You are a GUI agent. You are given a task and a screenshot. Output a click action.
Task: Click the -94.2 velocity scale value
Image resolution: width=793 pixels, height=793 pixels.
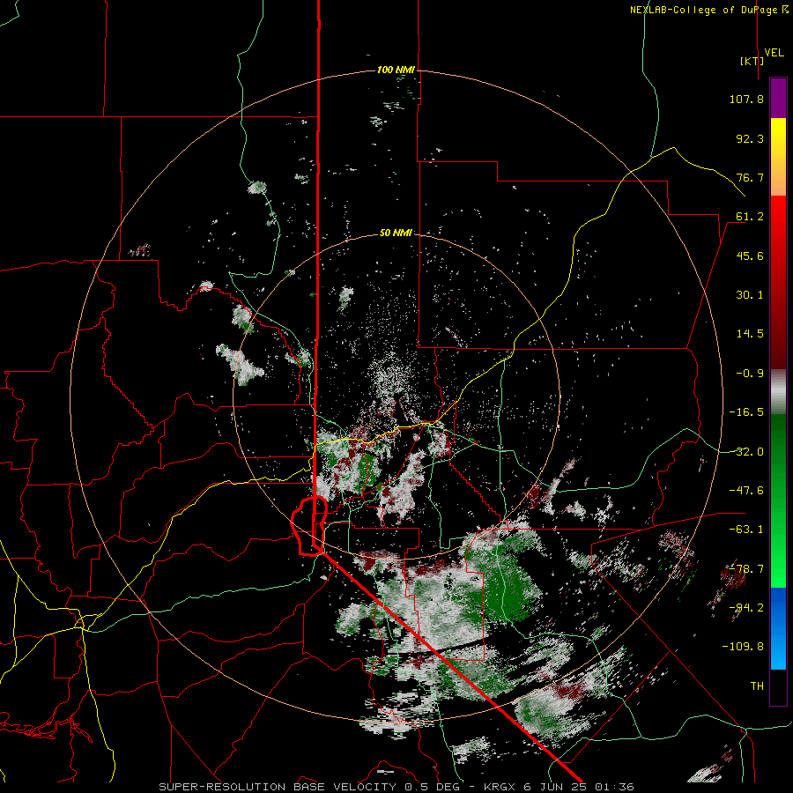click(x=746, y=608)
